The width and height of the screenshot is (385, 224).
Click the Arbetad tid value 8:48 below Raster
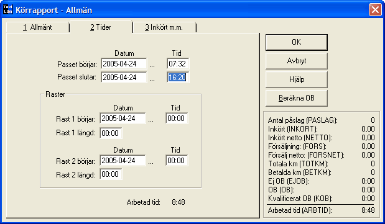click(x=179, y=202)
